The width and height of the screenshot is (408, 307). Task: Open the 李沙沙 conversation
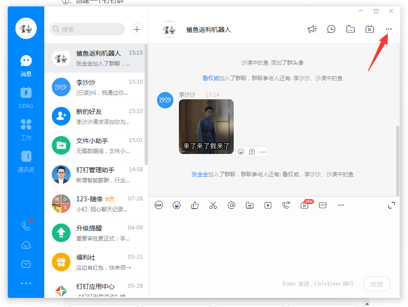click(94, 87)
